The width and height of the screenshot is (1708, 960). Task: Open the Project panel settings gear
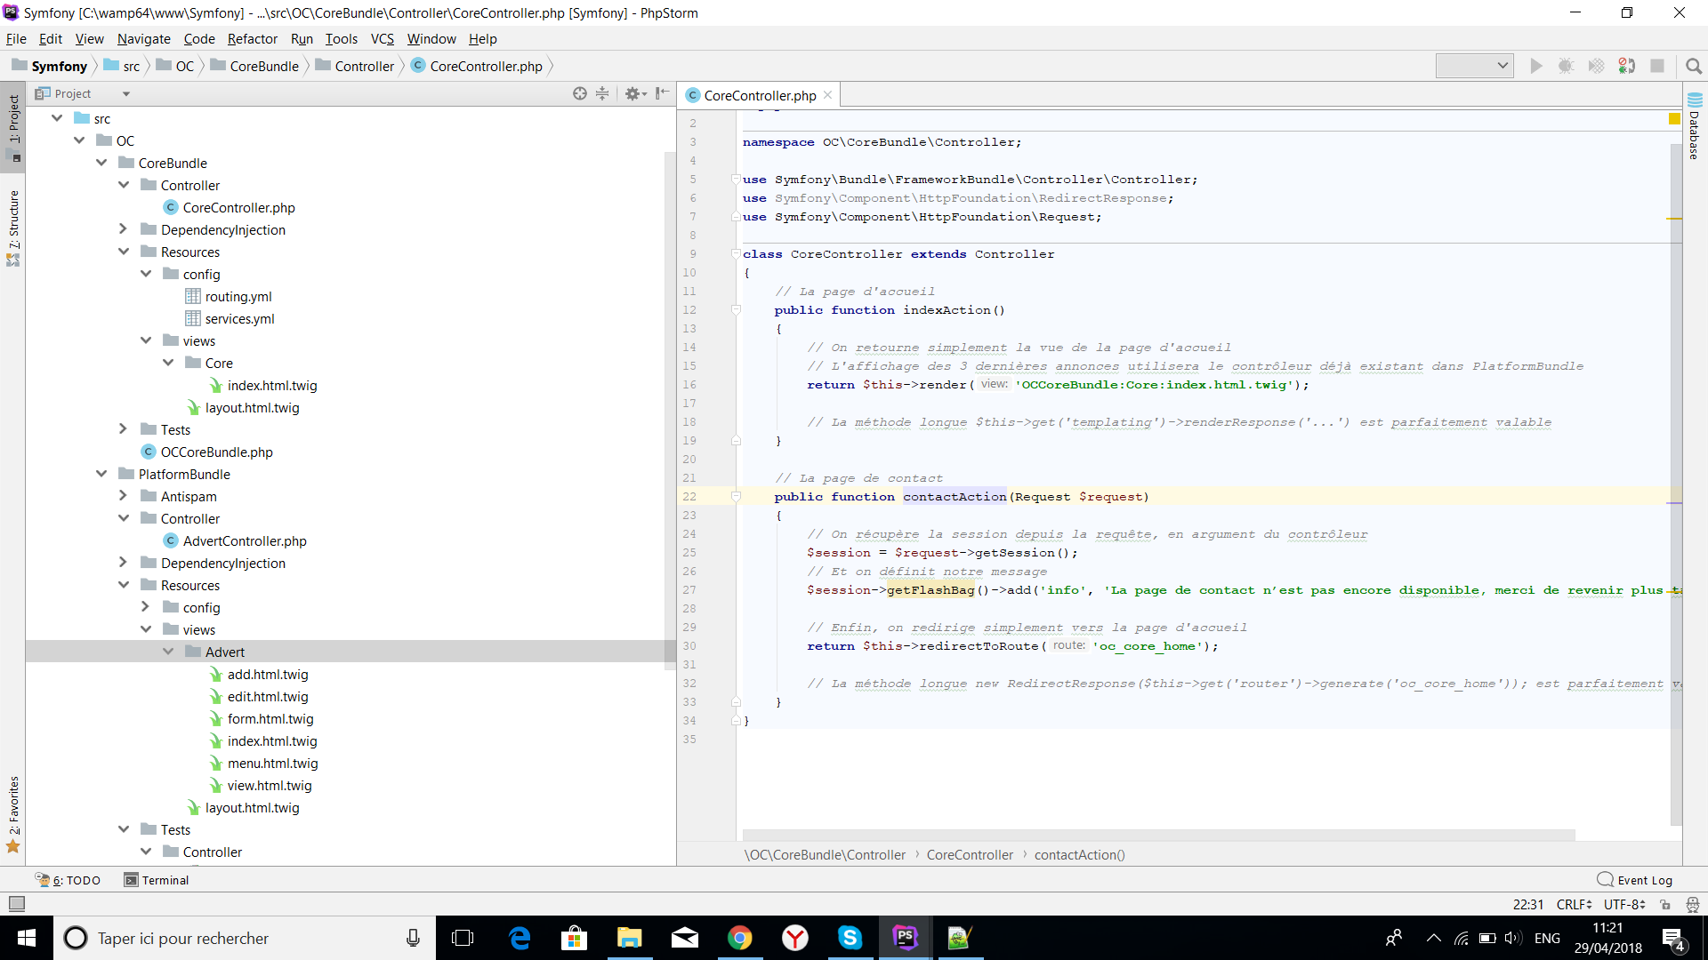coord(633,93)
